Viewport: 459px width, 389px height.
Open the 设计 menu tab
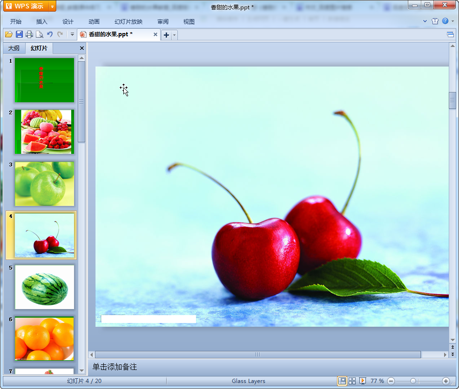click(x=67, y=22)
